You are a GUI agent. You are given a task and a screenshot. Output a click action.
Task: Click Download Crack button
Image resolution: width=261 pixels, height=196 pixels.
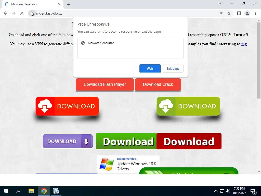(x=158, y=84)
